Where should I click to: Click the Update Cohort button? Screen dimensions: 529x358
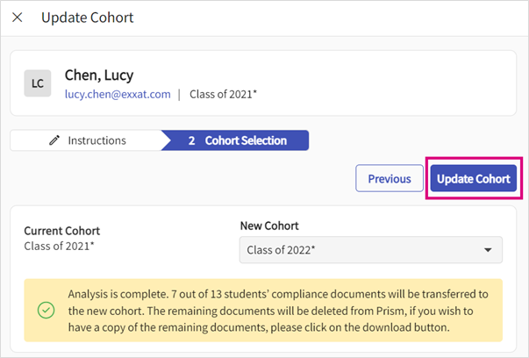(x=473, y=179)
